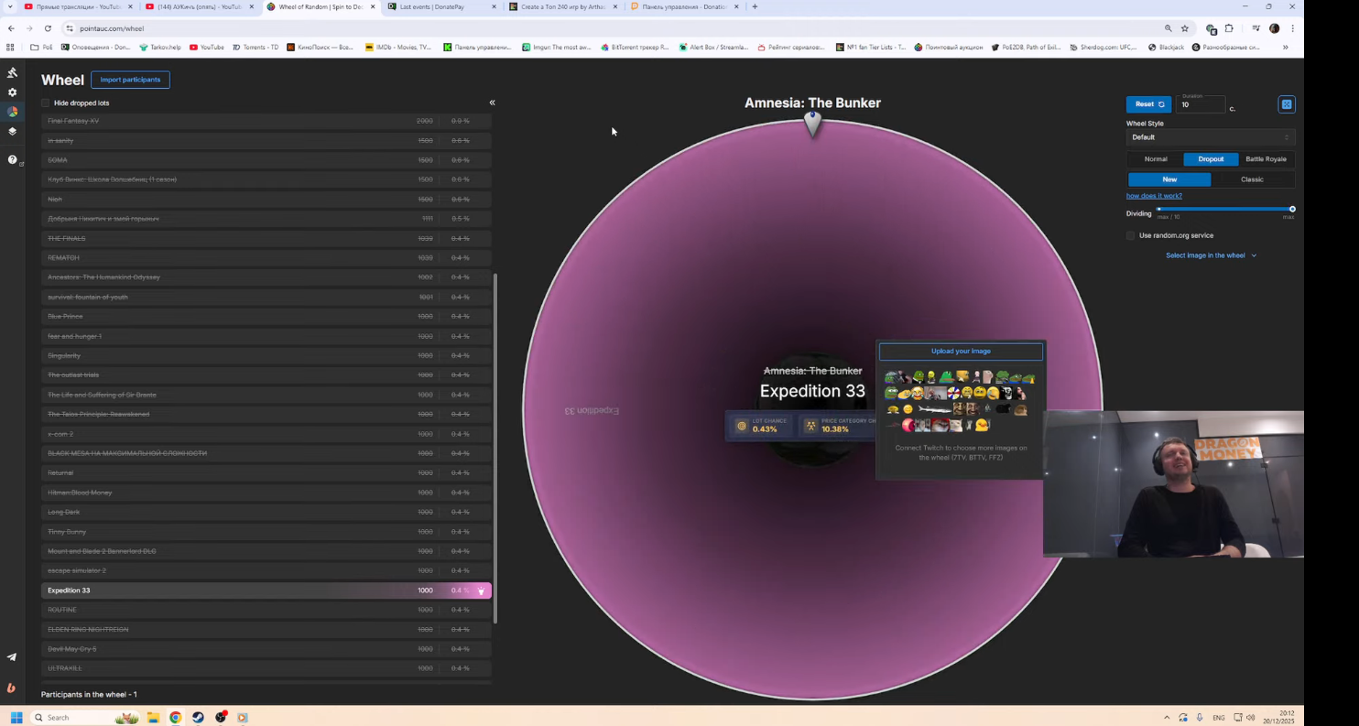The height and width of the screenshot is (726, 1359).
Task: Open the browser zoom magnifier icon
Action: 1168,28
